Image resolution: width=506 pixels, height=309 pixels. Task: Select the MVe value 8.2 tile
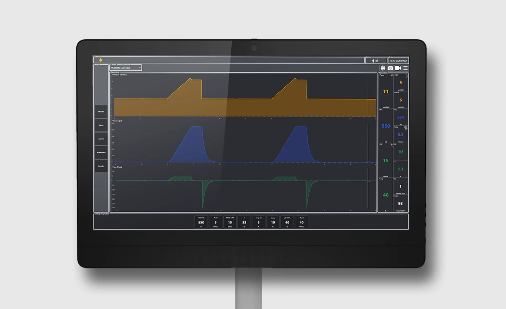pyautogui.click(x=401, y=134)
